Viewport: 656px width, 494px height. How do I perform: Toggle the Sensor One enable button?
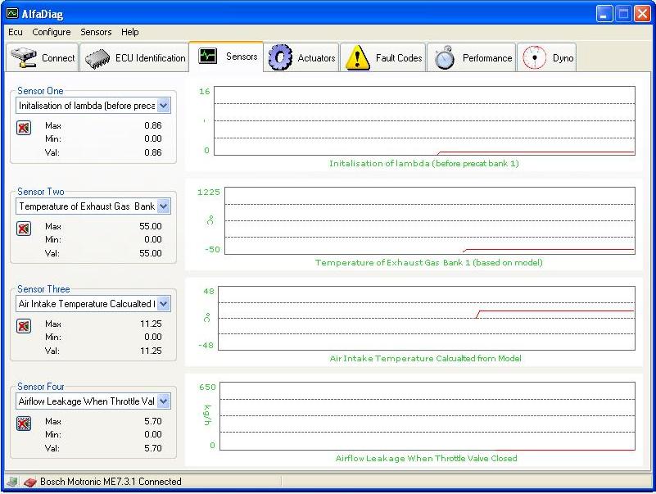coord(24,128)
